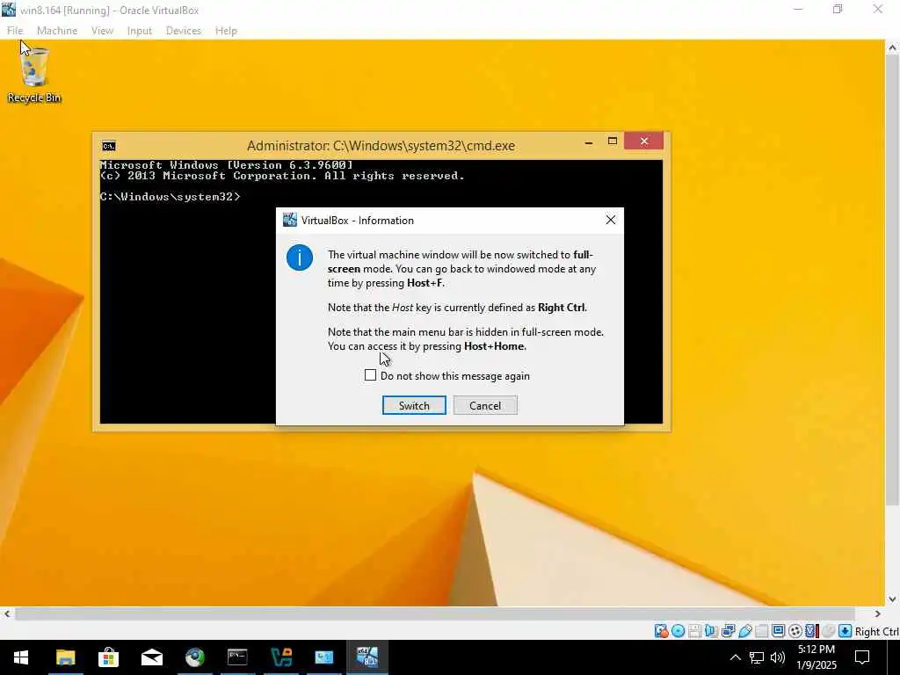Open the Windows Start menu

point(21,657)
